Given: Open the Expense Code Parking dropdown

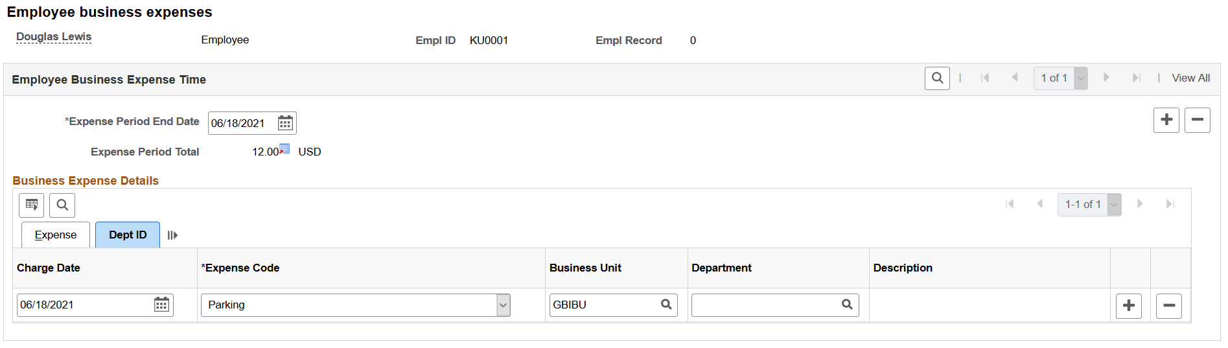Looking at the screenshot, I should click(x=356, y=305).
